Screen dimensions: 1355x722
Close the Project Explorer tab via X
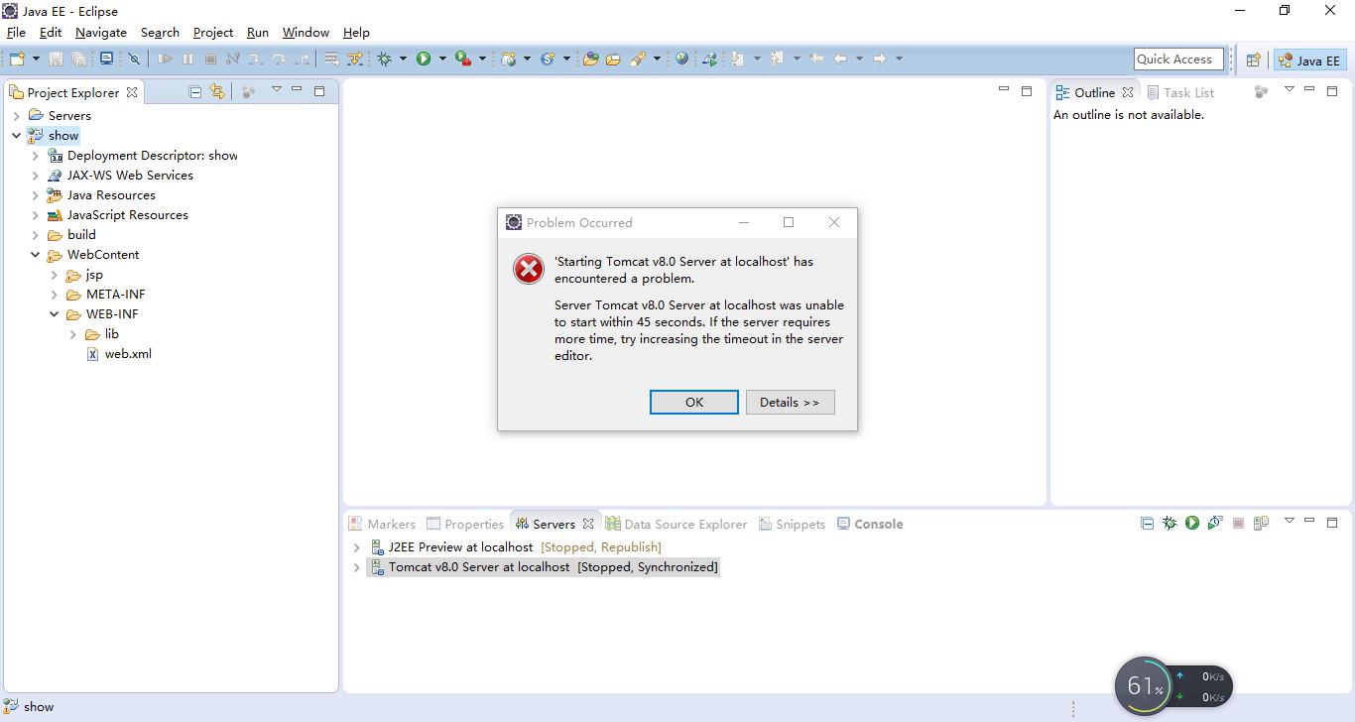[x=132, y=92]
